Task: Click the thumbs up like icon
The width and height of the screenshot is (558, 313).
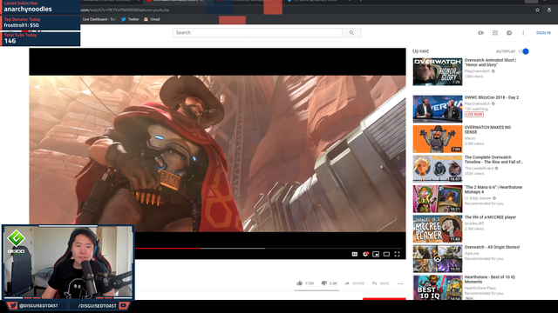Action: tap(299, 283)
